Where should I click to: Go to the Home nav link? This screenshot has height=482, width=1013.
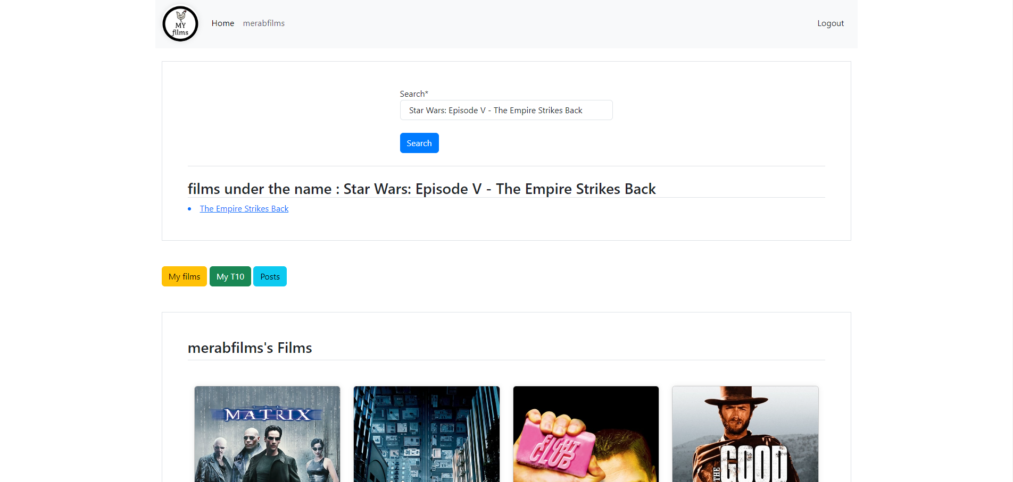pyautogui.click(x=223, y=23)
